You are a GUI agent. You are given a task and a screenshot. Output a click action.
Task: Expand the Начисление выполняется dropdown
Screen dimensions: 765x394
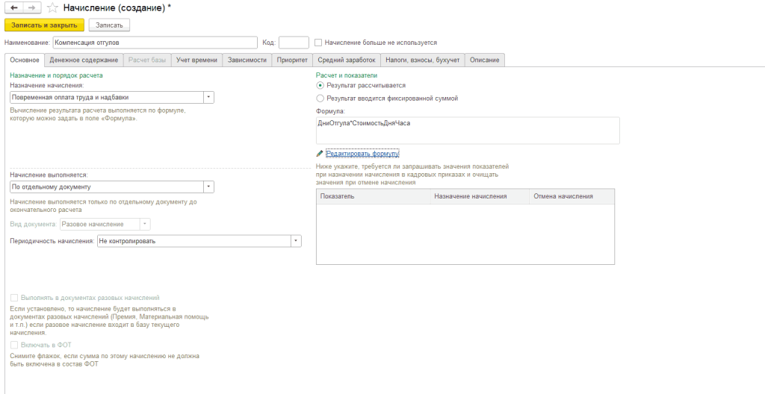[208, 187]
